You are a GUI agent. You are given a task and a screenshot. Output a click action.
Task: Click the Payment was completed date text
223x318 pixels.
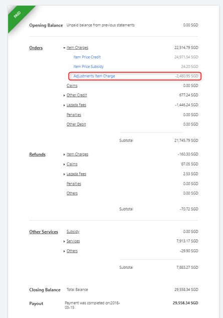92,305
